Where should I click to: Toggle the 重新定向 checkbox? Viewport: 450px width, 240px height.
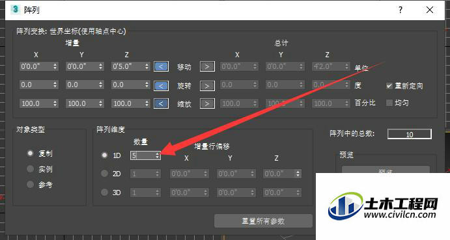[389, 86]
